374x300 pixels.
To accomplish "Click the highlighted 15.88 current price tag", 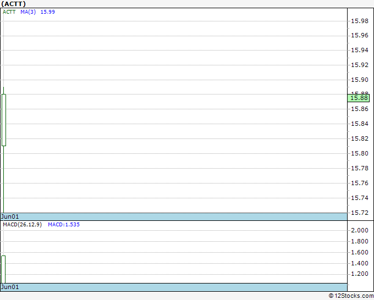I will pyautogui.click(x=359, y=98).
